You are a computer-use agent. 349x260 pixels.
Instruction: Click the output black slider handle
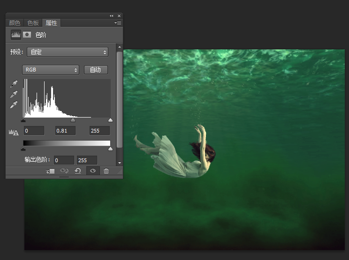(23, 149)
